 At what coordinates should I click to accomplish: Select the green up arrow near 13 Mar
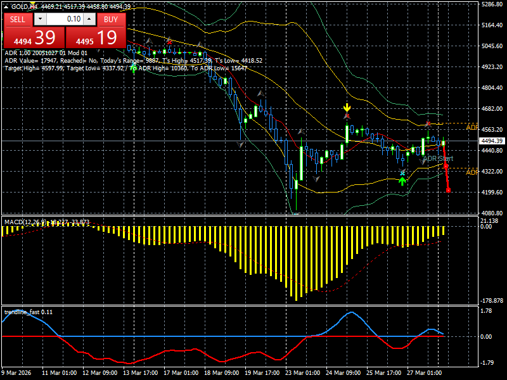[x=134, y=68]
